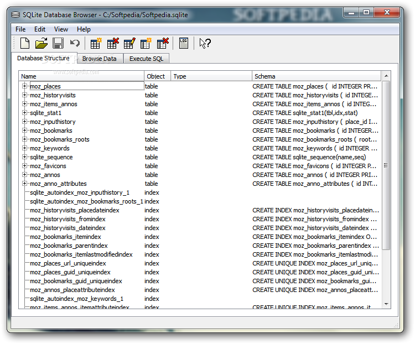Minimize the SQLite Database Browser window
The width and height of the screenshot is (415, 344).
(351, 12)
